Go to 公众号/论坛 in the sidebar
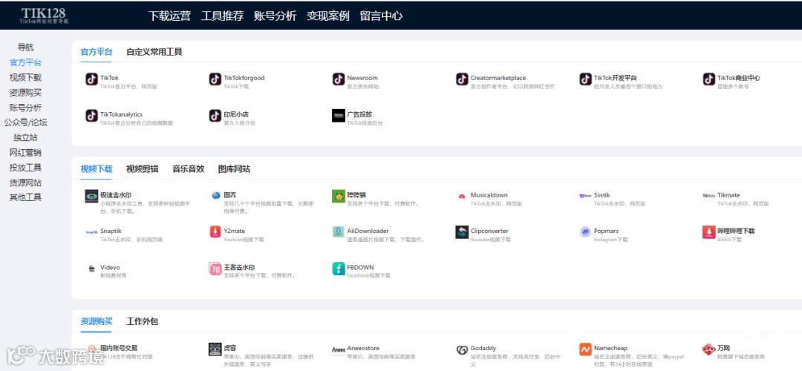 coord(25,122)
